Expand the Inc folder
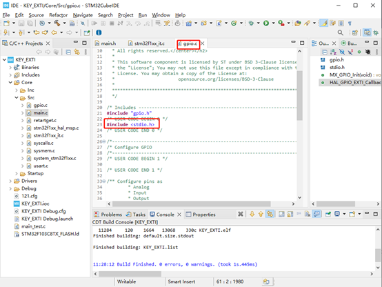Viewport: 382px width, 287px height. coord(17,90)
